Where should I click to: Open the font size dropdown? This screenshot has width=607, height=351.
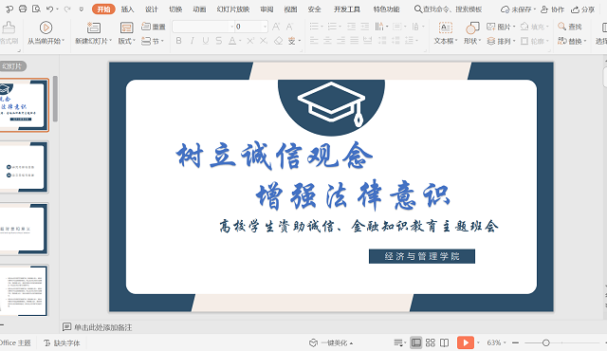click(x=266, y=27)
